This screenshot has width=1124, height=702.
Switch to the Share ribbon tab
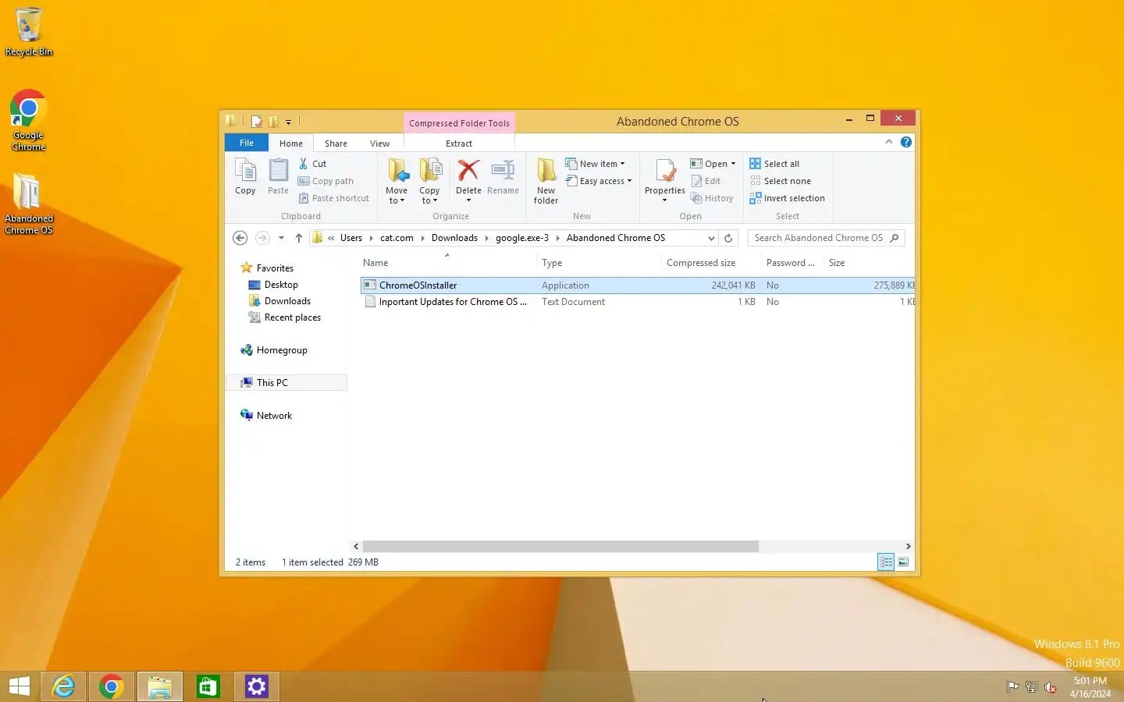(x=336, y=144)
